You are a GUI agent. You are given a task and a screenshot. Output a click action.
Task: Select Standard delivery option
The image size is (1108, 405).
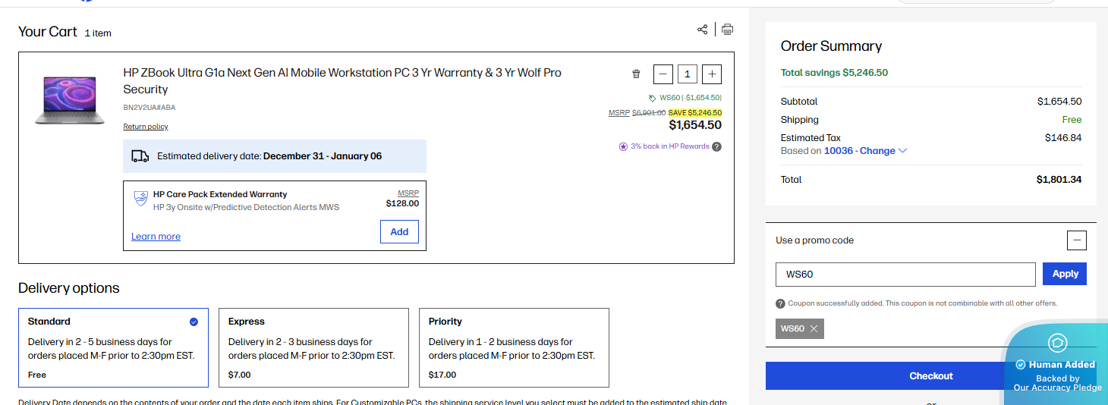click(x=113, y=347)
